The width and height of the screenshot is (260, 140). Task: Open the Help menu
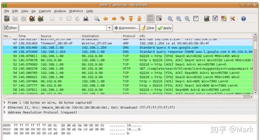(x=90, y=11)
